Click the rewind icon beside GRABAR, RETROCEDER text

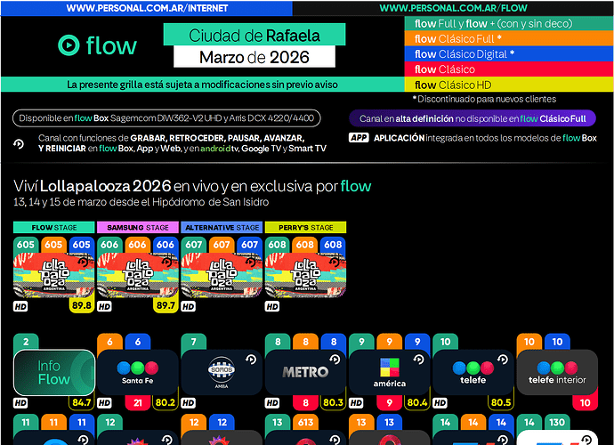click(19, 144)
